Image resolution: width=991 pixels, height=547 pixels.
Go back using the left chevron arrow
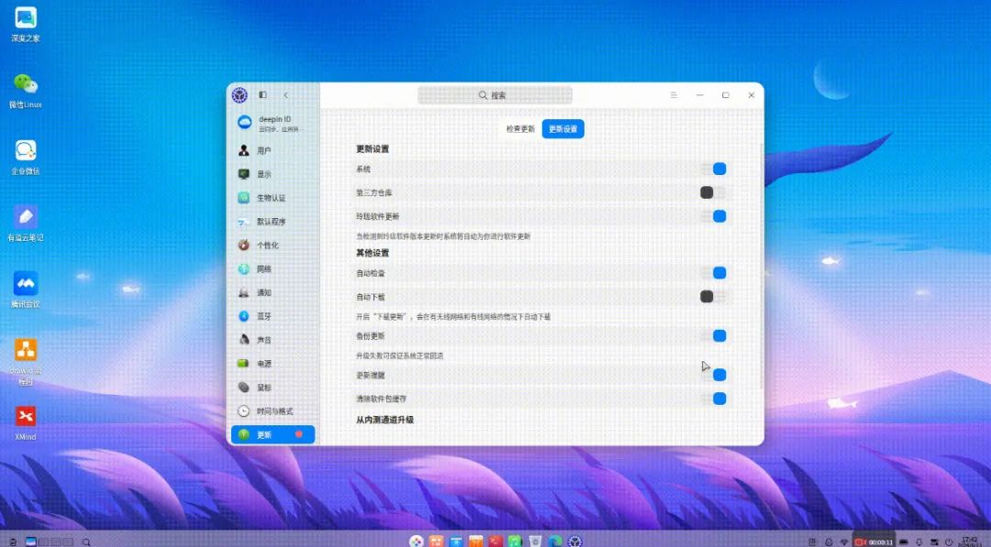285,95
